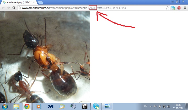The height and width of the screenshot is (110, 188).
Task: Click the DE language indicator
Action: (146, 106)
